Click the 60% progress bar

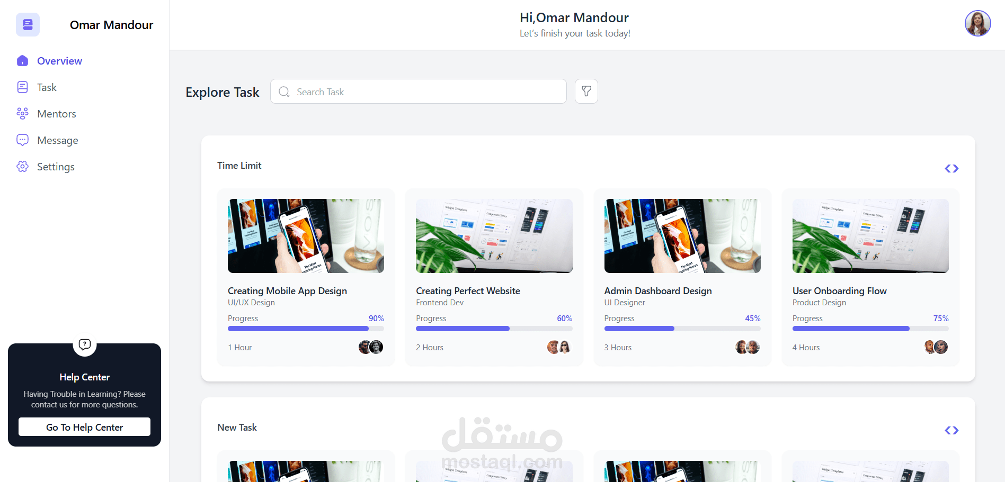494,329
